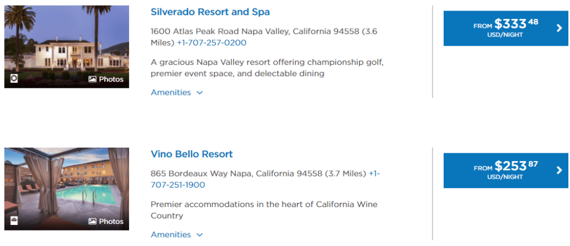Open Photos gallery icon for Vino Bello Resort
Viewport: 570px width, 246px height.
(106, 222)
